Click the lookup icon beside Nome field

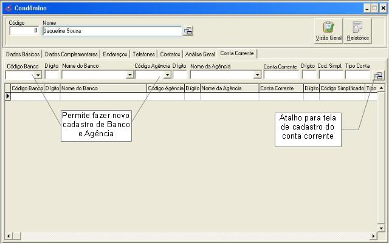188,31
